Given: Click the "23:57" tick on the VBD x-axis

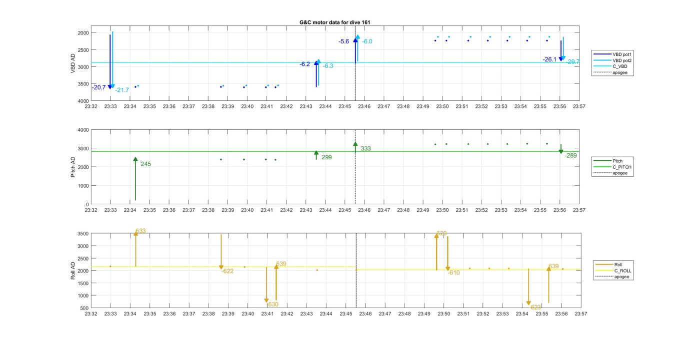Looking at the screenshot, I should pos(579,106).
